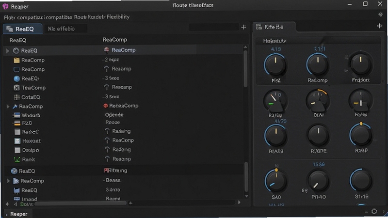
Task: Click the Reaper logo in title bar
Action: click(5, 6)
